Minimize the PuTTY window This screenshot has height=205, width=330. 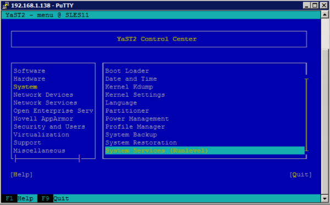pos(307,5)
